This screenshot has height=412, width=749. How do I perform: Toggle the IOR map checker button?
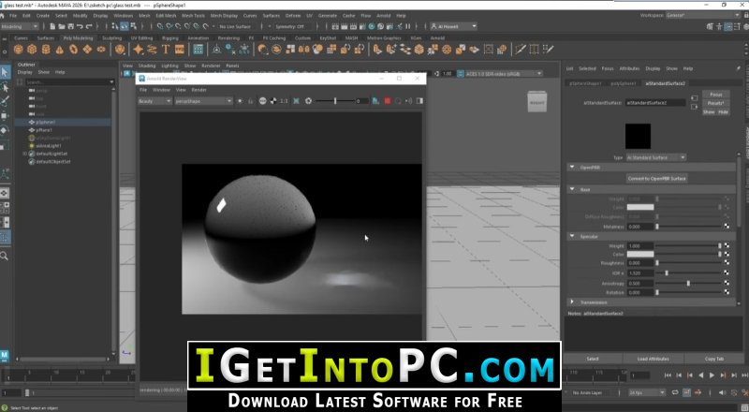coord(727,272)
